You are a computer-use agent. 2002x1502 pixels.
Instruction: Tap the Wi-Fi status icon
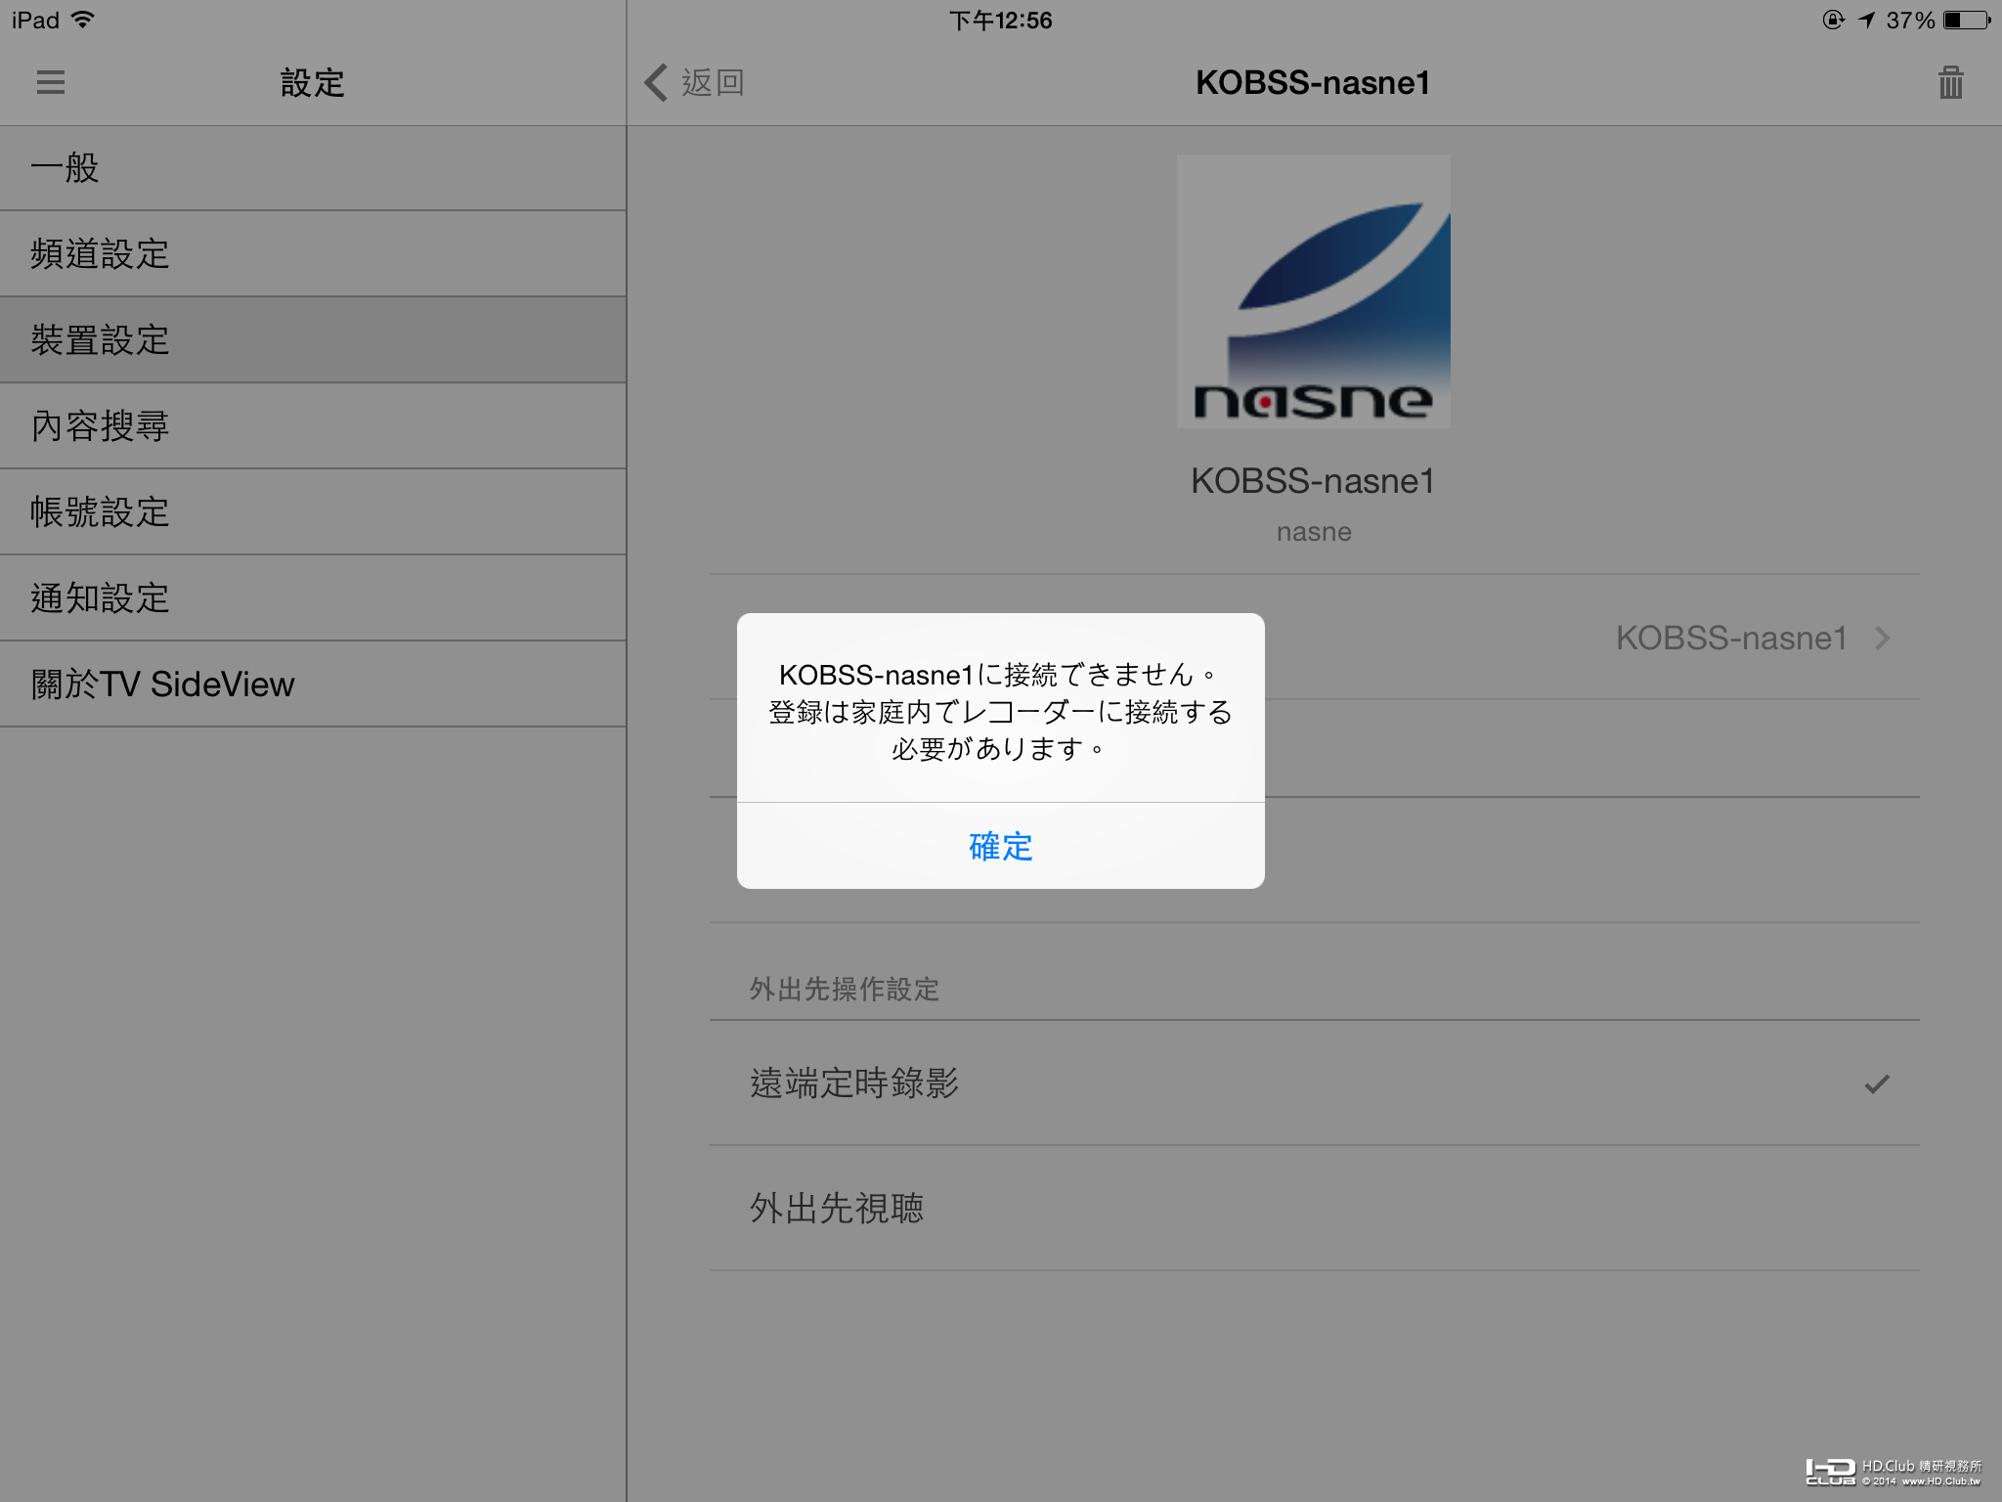tap(83, 20)
